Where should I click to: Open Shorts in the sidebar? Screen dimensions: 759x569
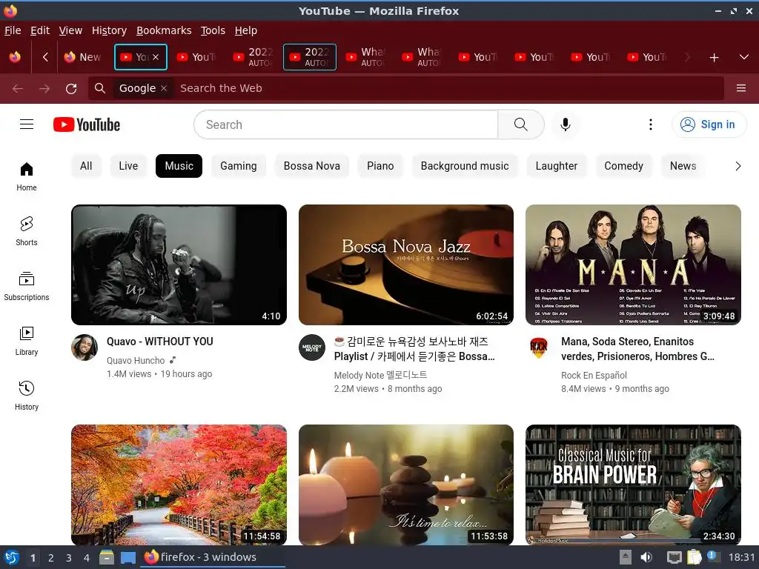27,231
